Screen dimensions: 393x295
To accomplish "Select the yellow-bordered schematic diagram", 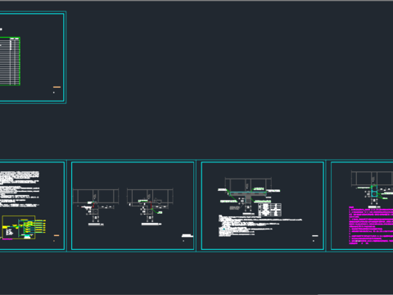I will (x=19, y=227).
